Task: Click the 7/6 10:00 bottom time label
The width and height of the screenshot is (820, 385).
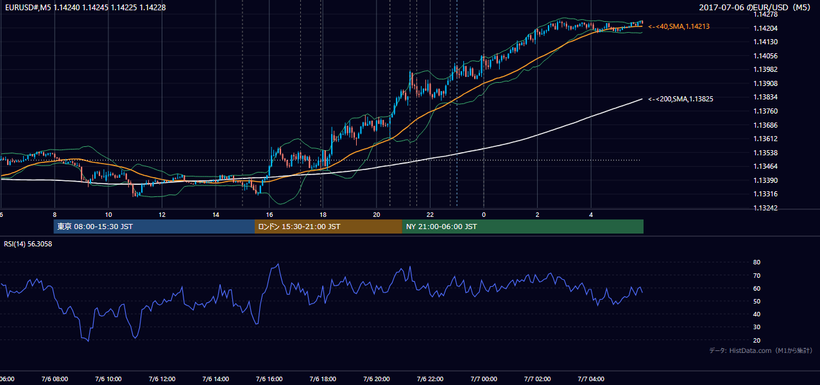Action: (x=108, y=379)
